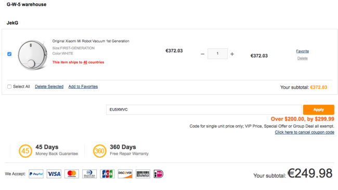The width and height of the screenshot is (338, 190).
Task: Click the coupon code input field
Action: [x=204, y=110]
